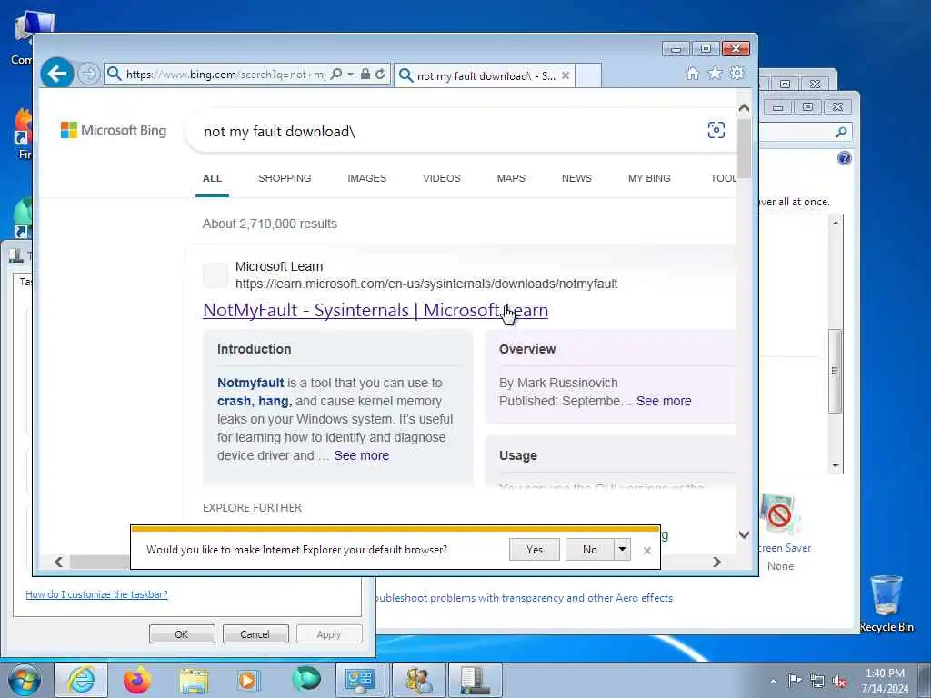Click the greyed forward arrow in IE
Viewport: 931px width, 698px height.
pos(88,75)
